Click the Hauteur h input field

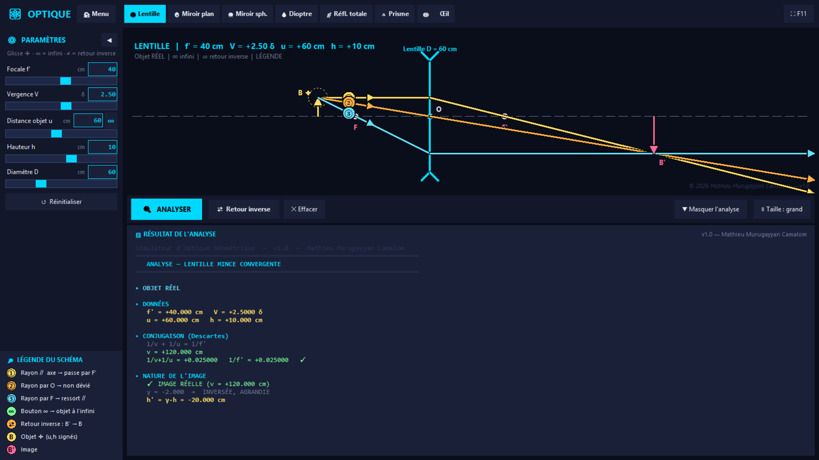[x=102, y=147]
